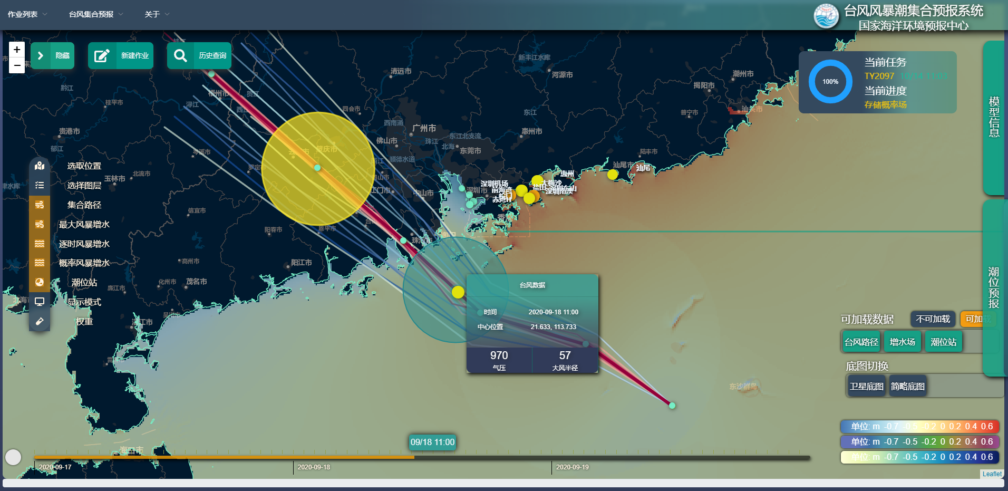Click the round timeline play button

point(13,457)
